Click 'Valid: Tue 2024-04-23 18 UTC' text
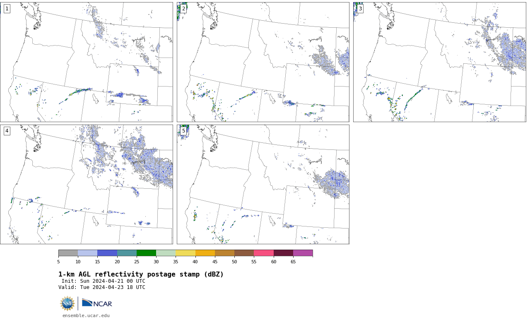The height and width of the screenshot is (320, 530). pyautogui.click(x=102, y=287)
